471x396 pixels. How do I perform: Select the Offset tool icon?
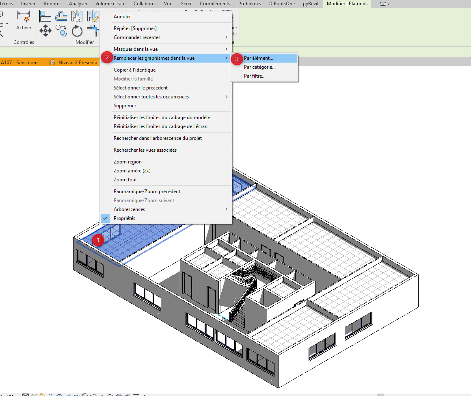point(61,16)
